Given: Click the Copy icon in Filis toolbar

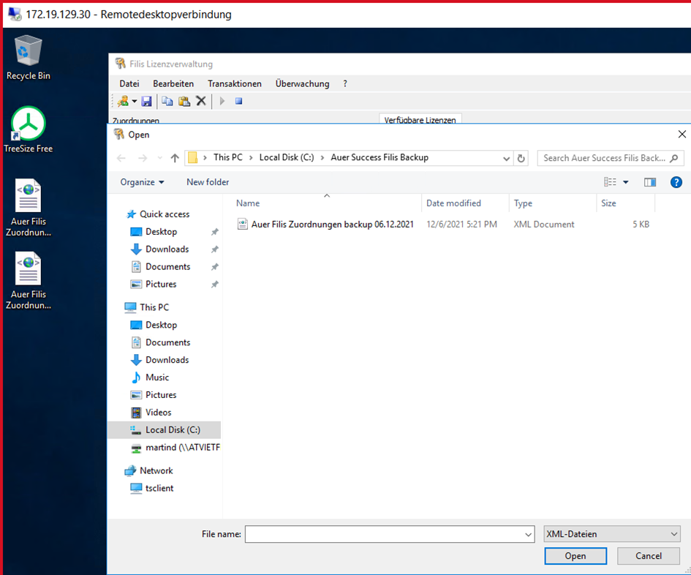Looking at the screenshot, I should coord(167,101).
